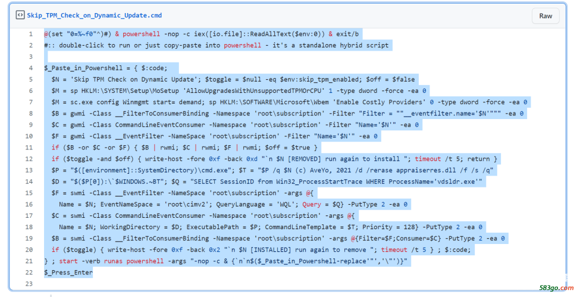Image resolution: width=577 pixels, height=297 pixels.
Task: Select line number 17
Action: (29, 215)
